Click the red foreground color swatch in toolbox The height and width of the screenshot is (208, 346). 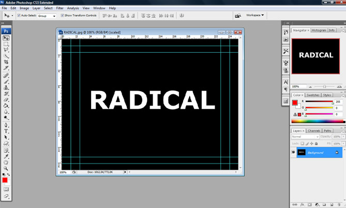[5, 180]
